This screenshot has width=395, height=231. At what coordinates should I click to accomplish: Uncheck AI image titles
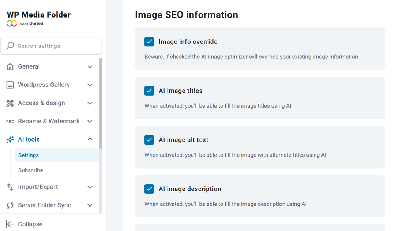pyautogui.click(x=149, y=91)
